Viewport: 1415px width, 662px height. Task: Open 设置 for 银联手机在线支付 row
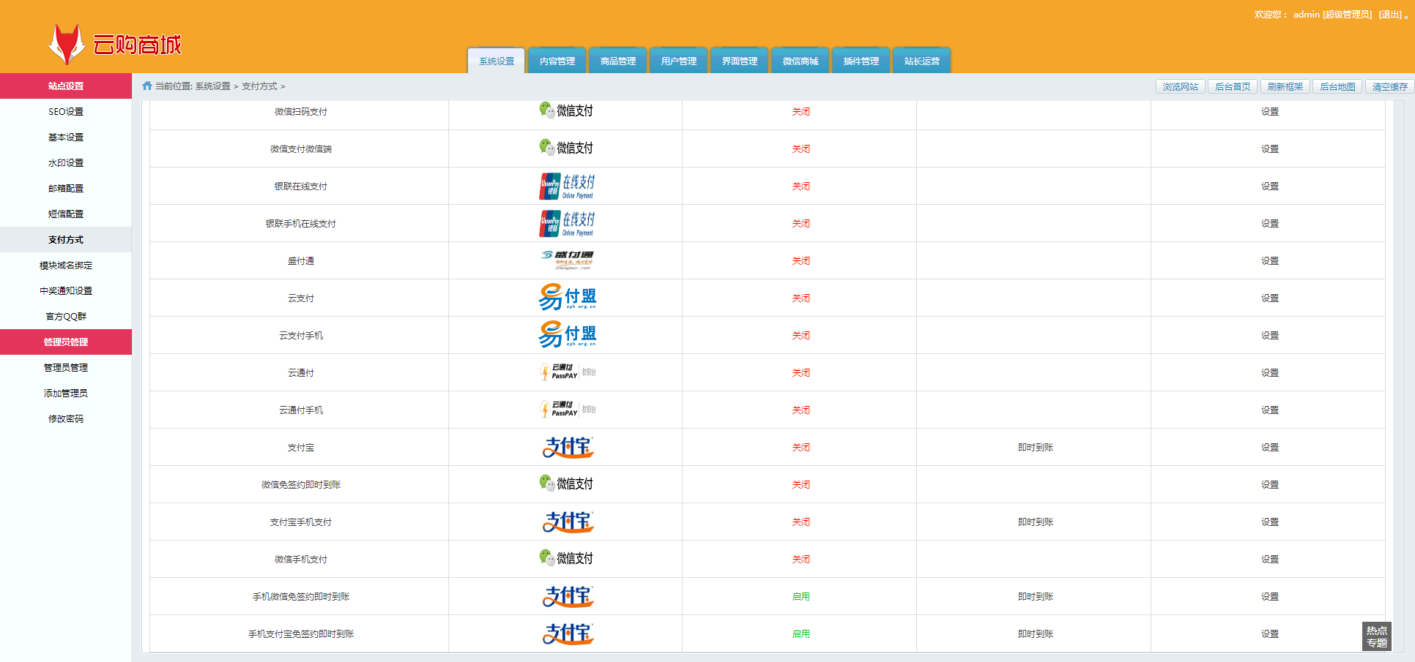1269,224
